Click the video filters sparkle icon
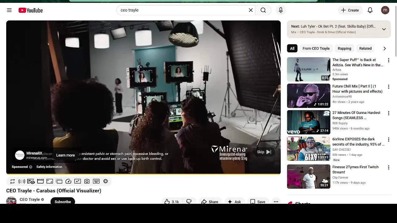Viewport: 397px width, 223px height. 78,181
